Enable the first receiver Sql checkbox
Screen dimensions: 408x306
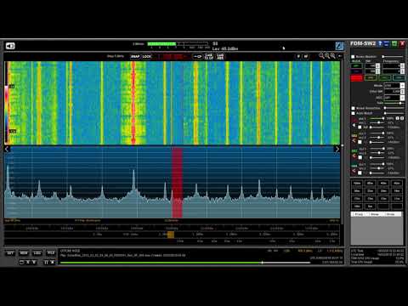pyautogui.click(x=360, y=127)
